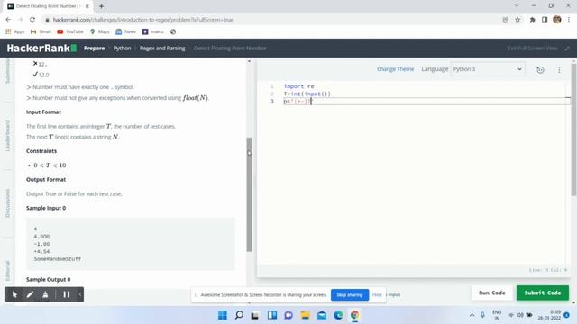577x324 pixels.
Task: Toggle the browser side panel icon
Action: coord(545,20)
